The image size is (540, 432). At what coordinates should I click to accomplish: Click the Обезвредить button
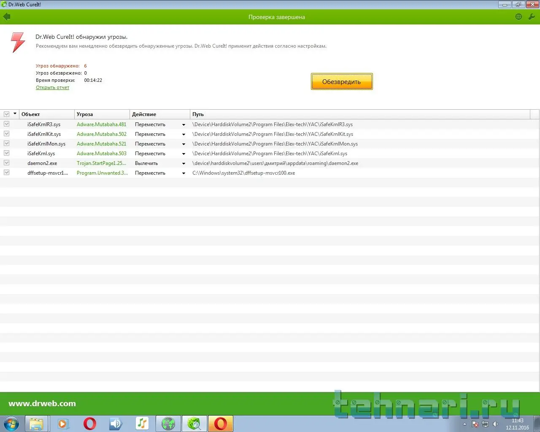[342, 81]
